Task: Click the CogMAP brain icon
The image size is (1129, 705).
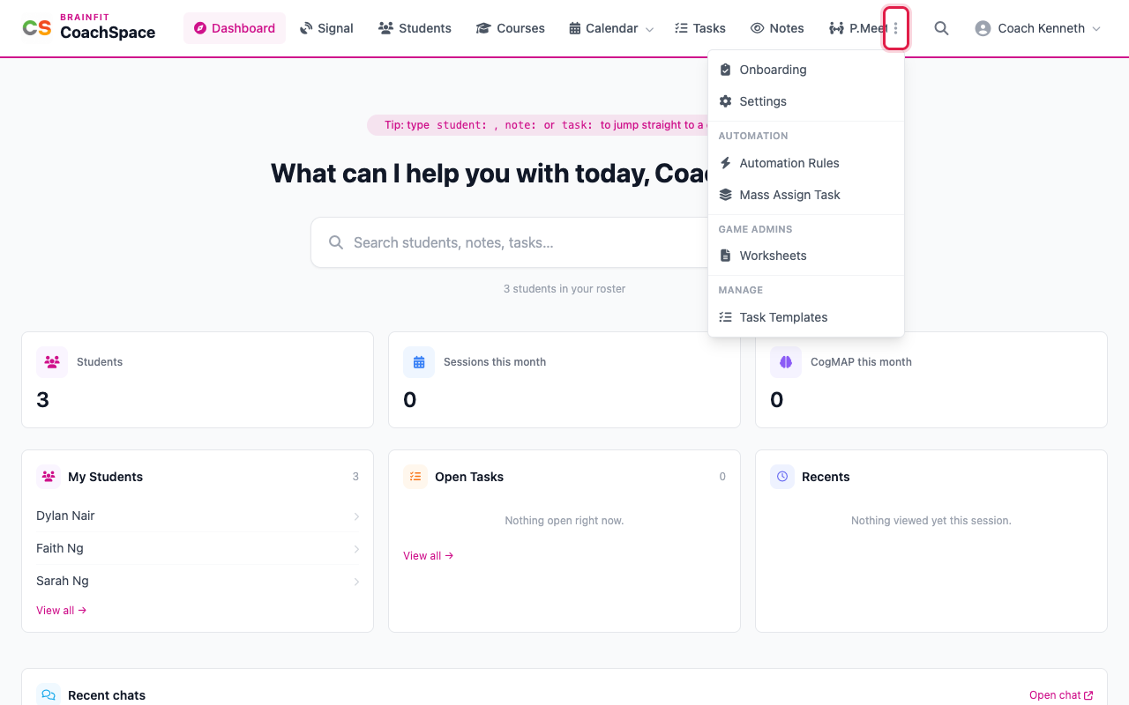Action: [786, 362]
